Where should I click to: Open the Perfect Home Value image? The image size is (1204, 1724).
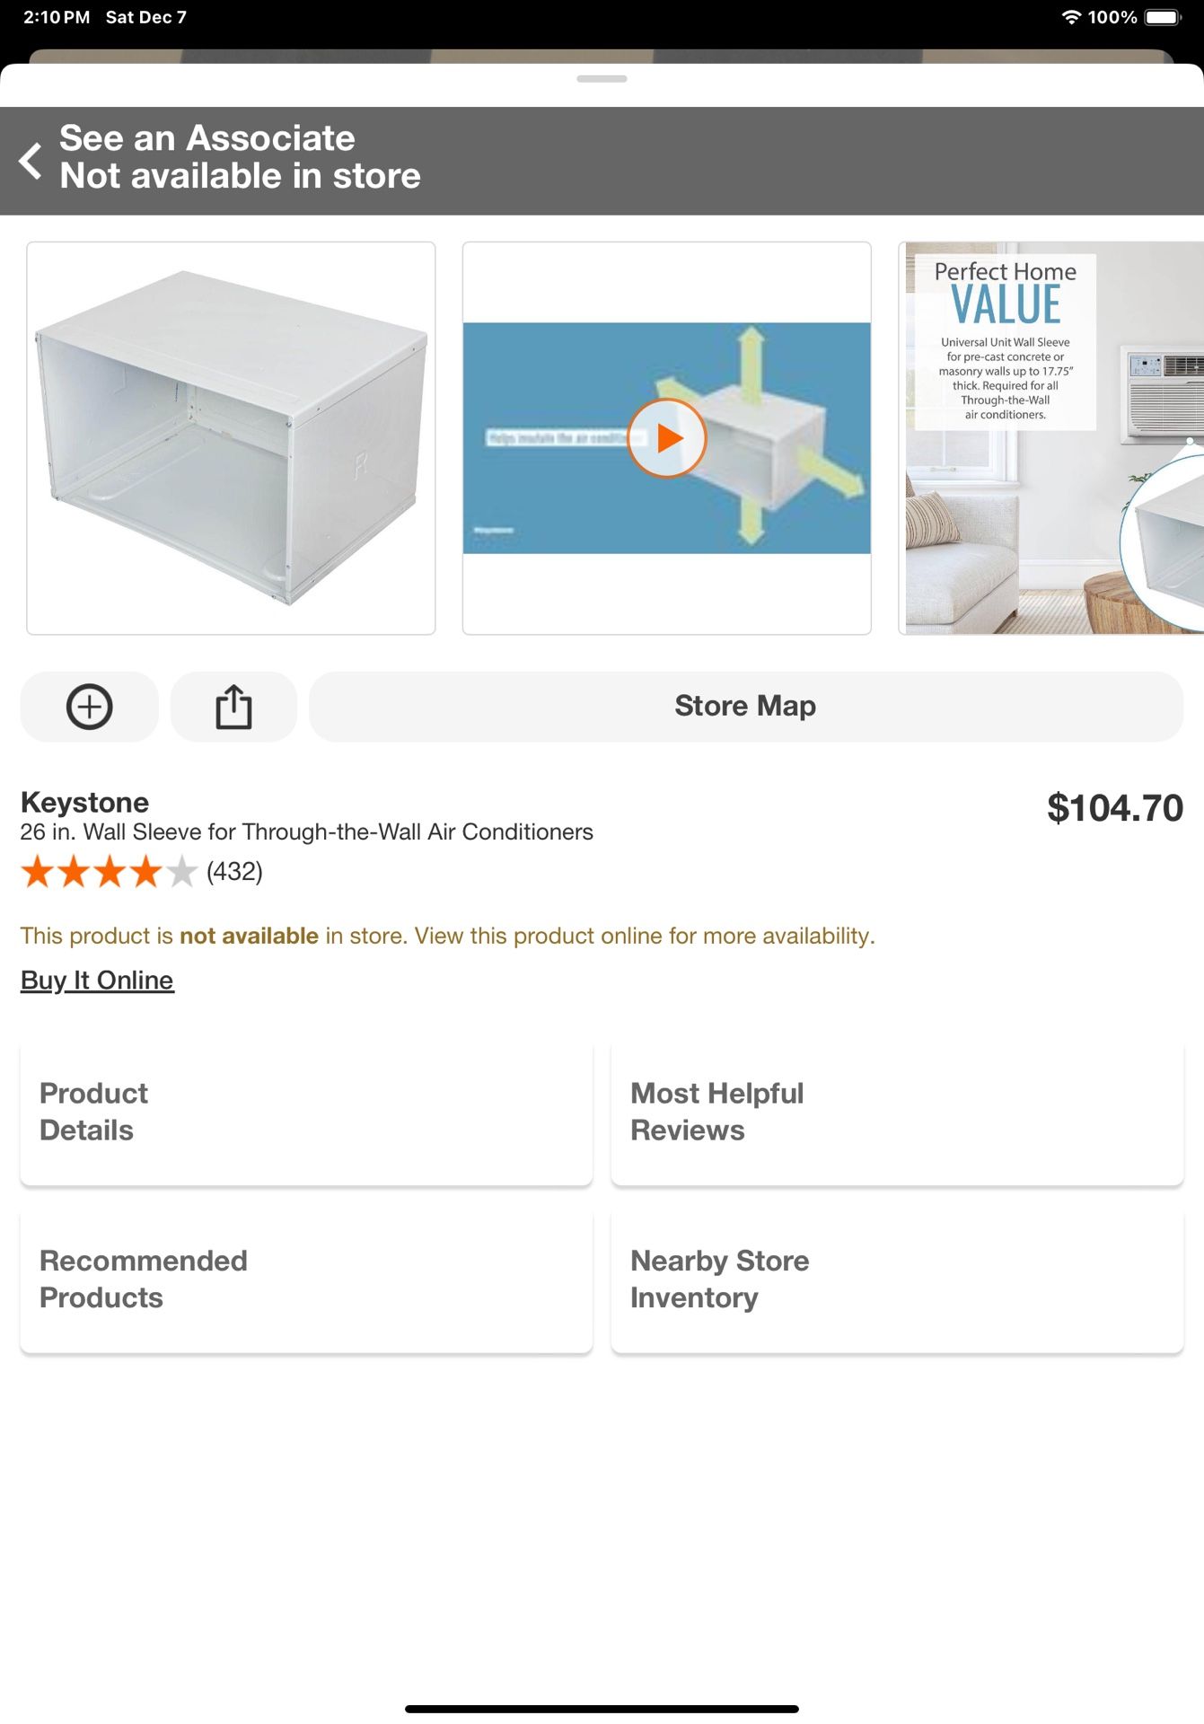coord(1051,438)
